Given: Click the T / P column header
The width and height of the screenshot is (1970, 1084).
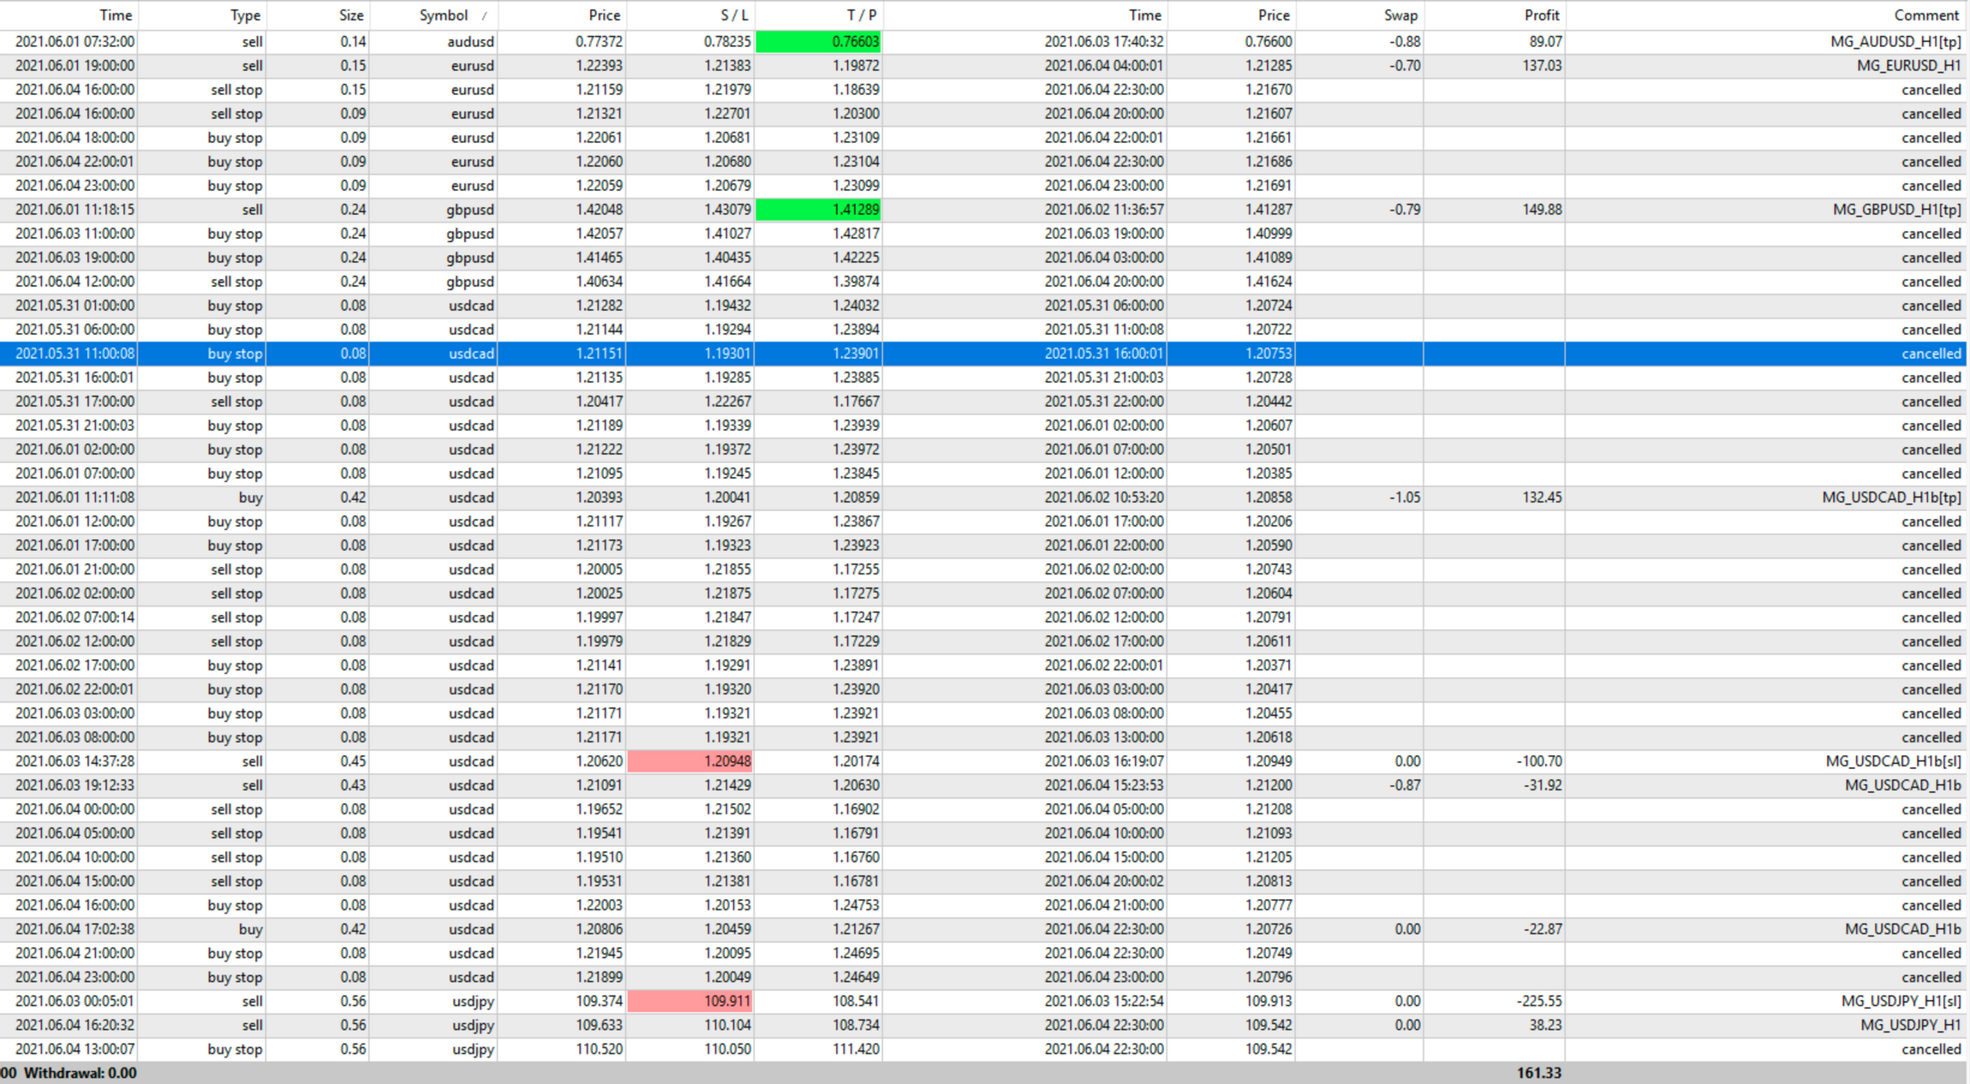Looking at the screenshot, I should pos(861,15).
